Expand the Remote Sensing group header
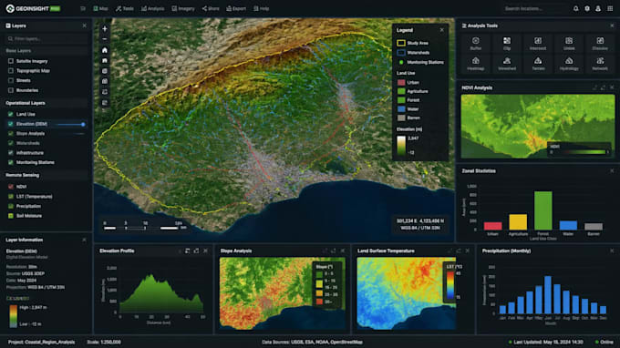The height and width of the screenshot is (348, 620). click(46, 175)
